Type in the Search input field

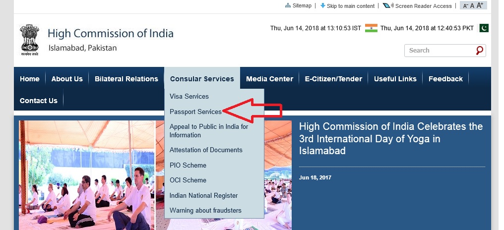[439, 51]
